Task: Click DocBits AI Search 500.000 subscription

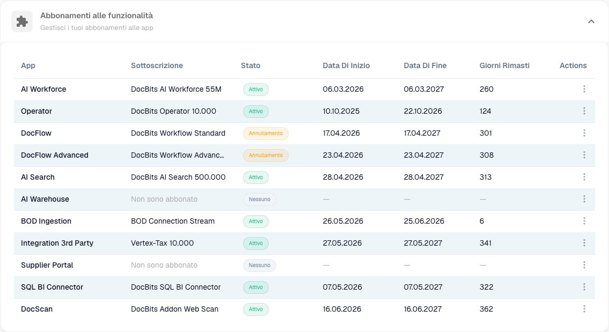Action: pos(178,177)
